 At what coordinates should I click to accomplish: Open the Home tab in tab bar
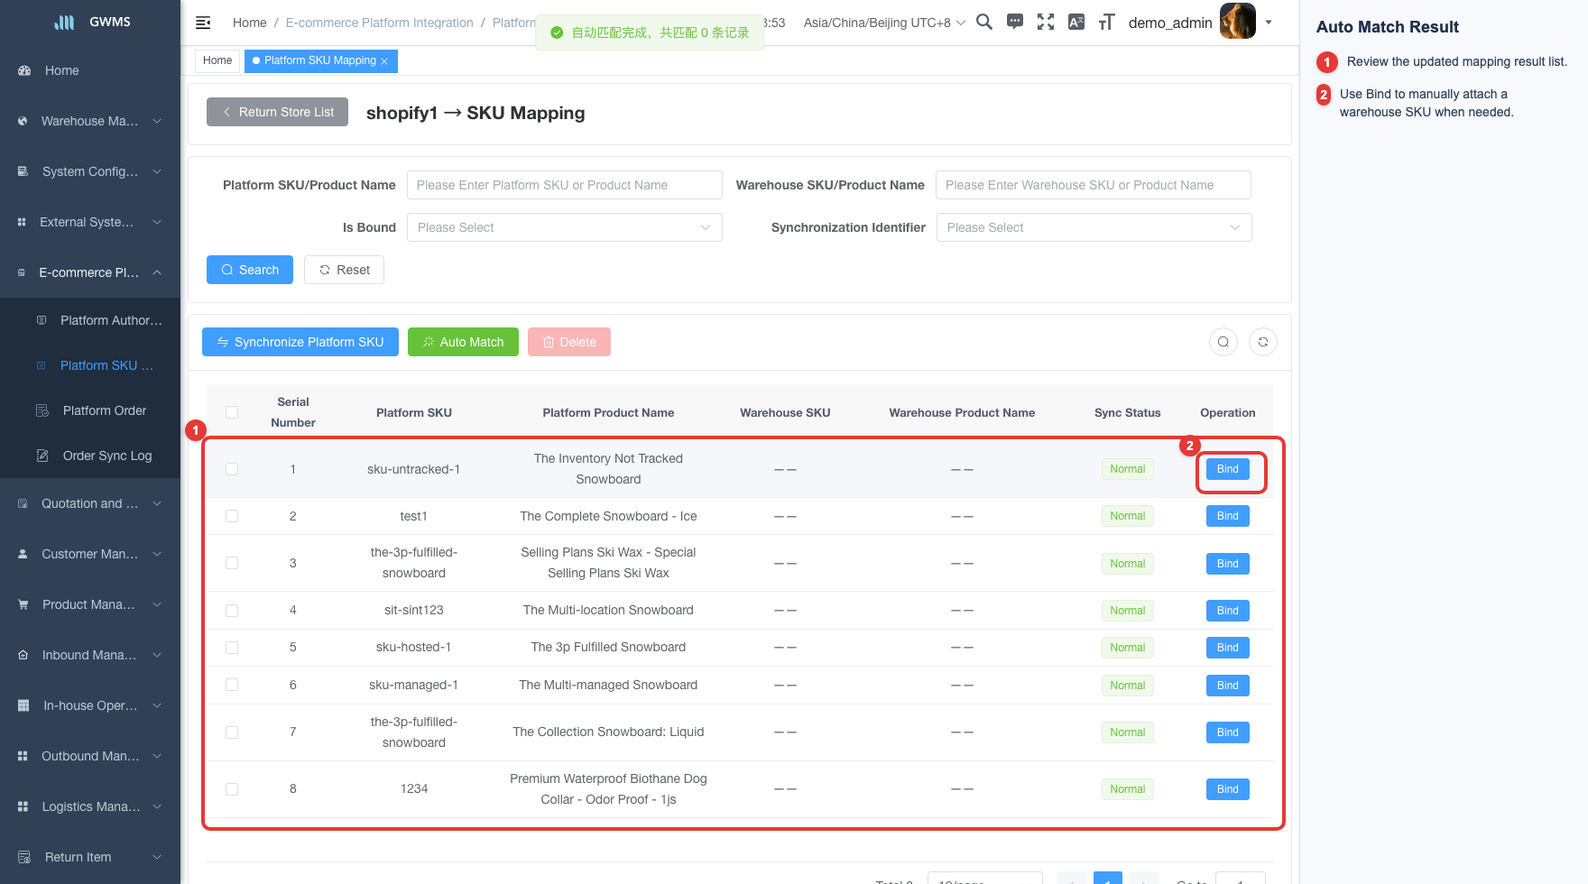click(x=217, y=60)
